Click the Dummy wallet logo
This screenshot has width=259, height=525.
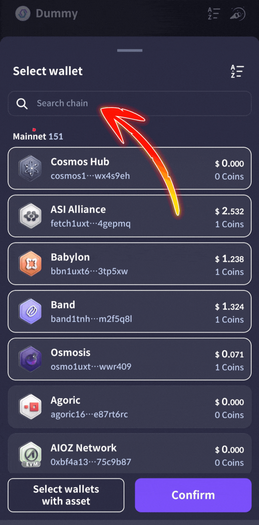pyautogui.click(x=22, y=13)
